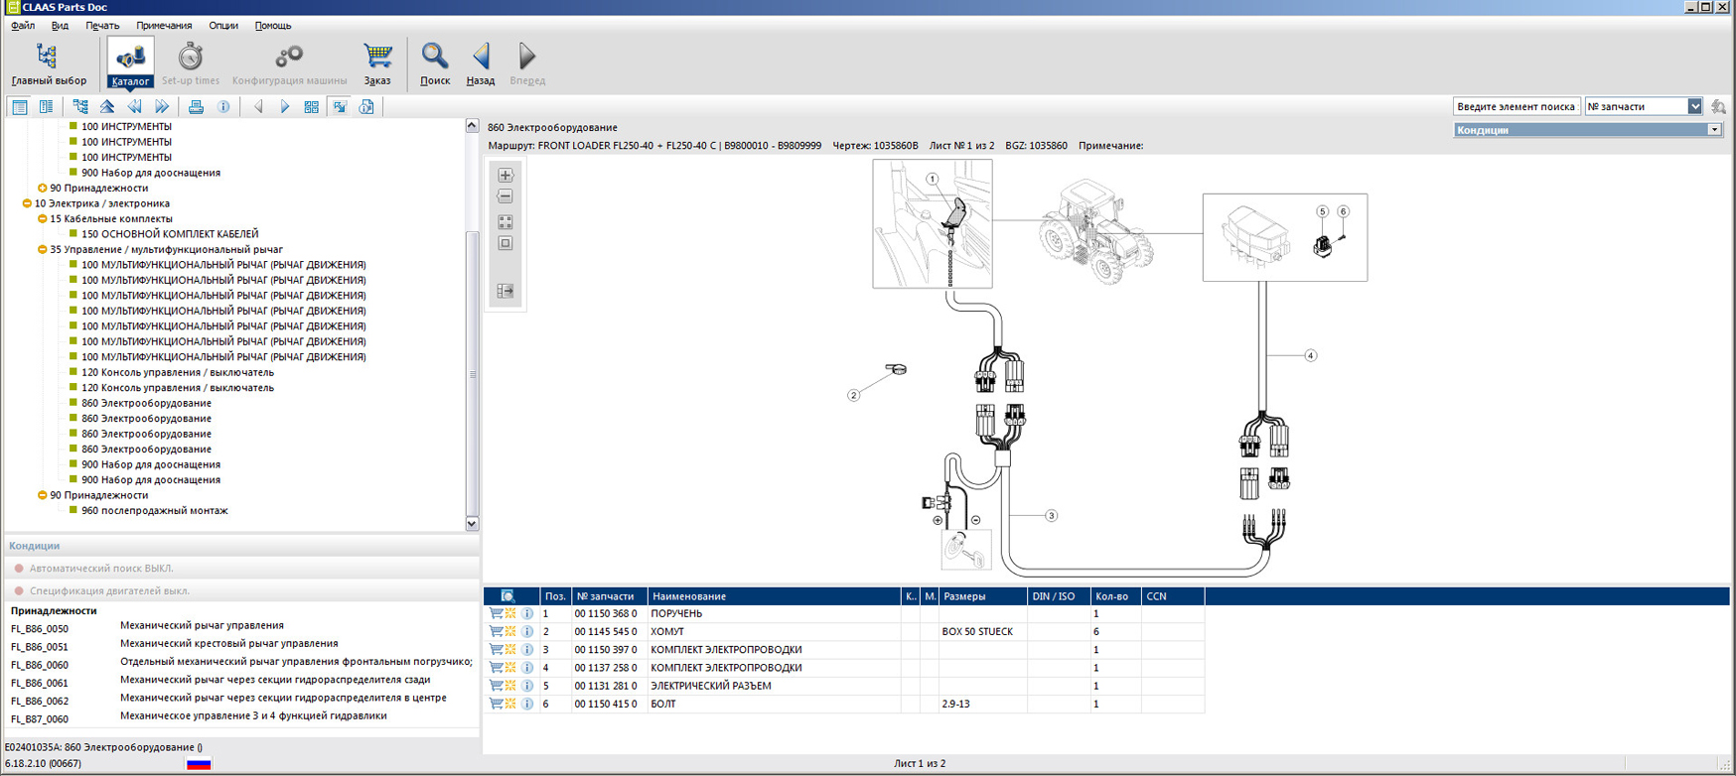Image resolution: width=1736 pixels, height=776 pixels.
Task: Toggle the list view panel button
Action: click(19, 107)
